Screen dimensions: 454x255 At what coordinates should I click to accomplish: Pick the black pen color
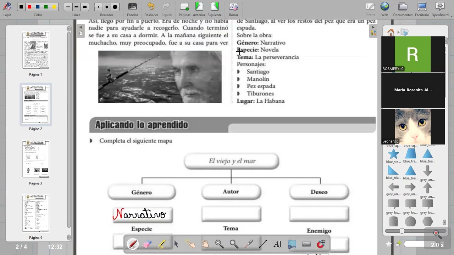[22, 7]
